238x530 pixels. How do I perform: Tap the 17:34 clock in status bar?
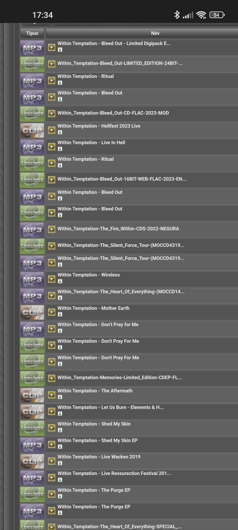pyautogui.click(x=42, y=15)
